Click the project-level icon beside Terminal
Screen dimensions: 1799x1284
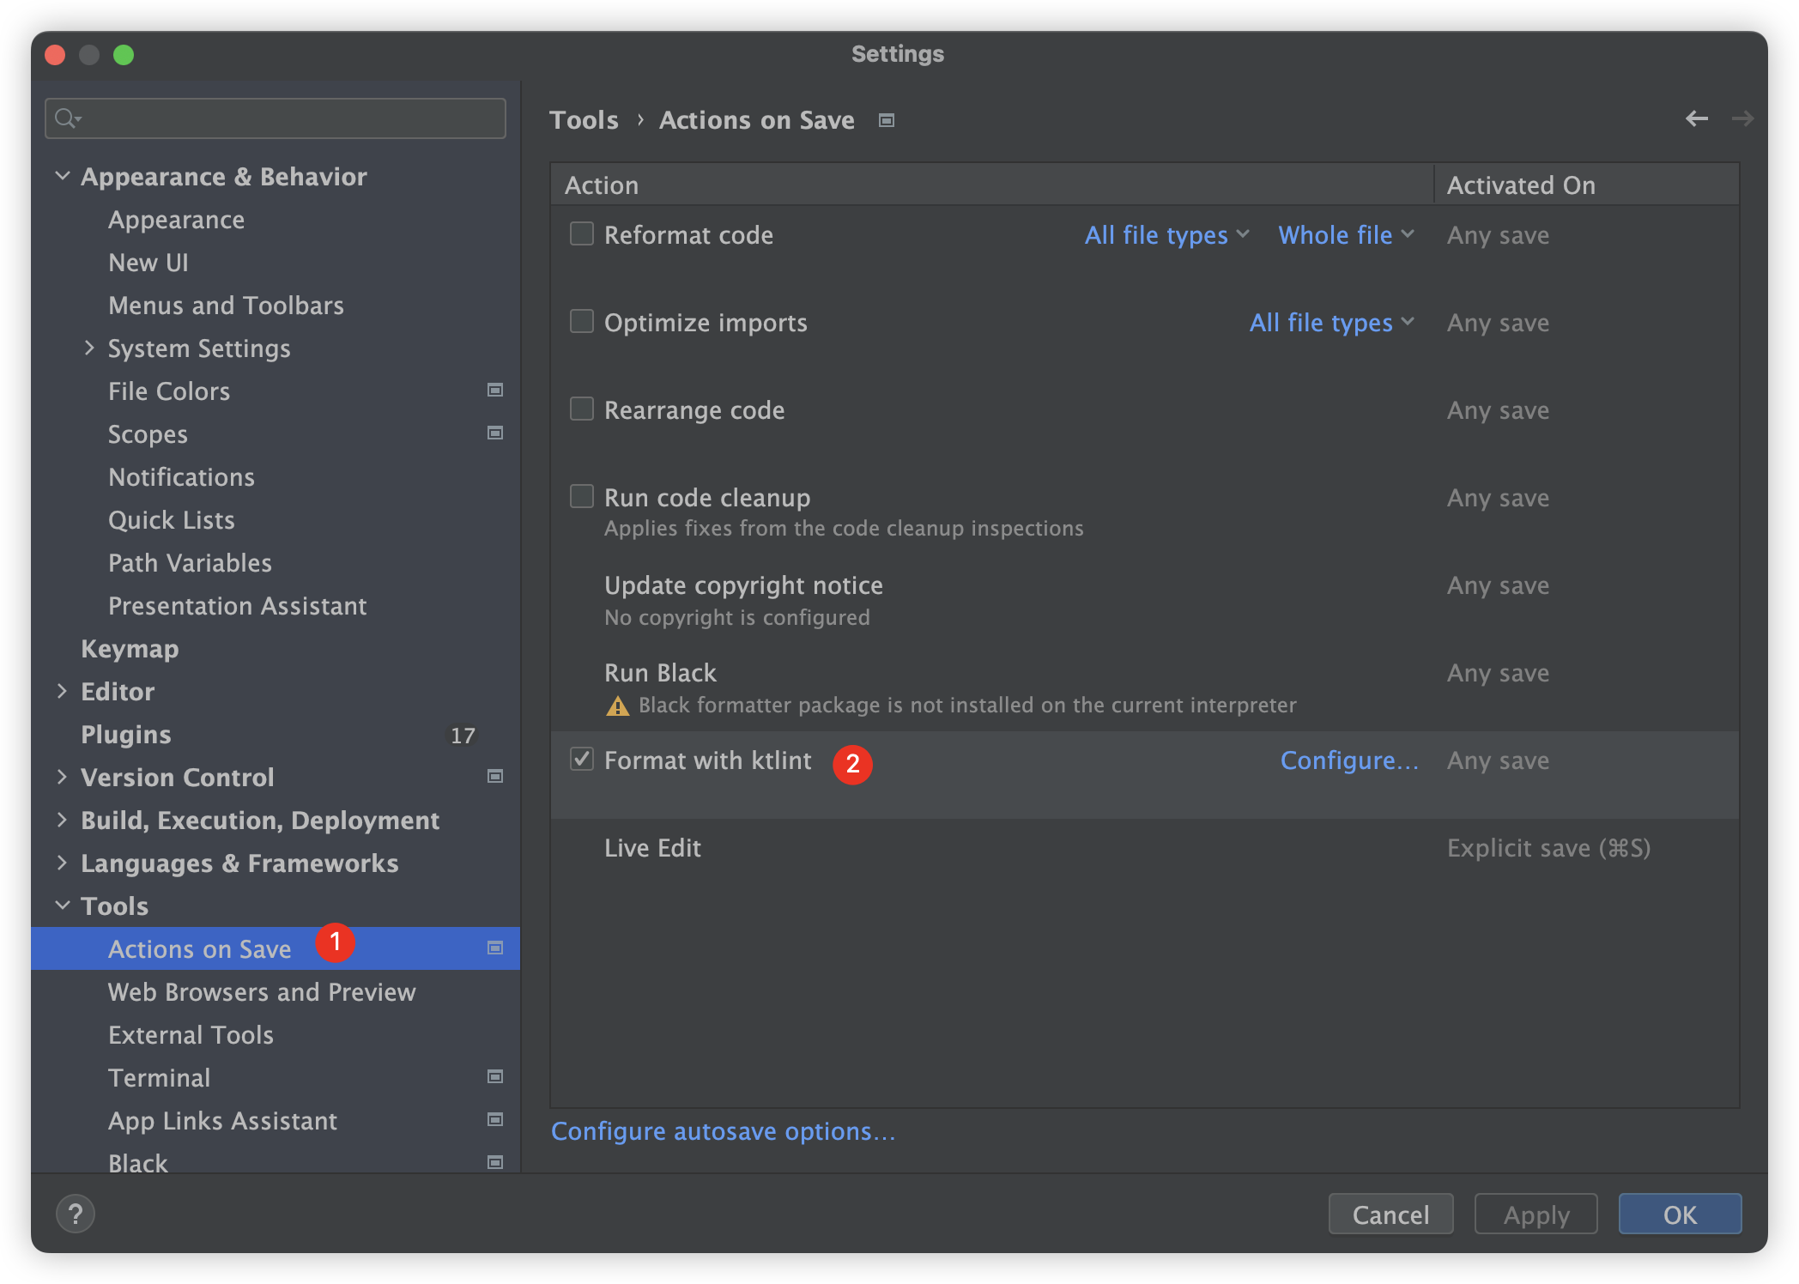pyautogui.click(x=495, y=1077)
